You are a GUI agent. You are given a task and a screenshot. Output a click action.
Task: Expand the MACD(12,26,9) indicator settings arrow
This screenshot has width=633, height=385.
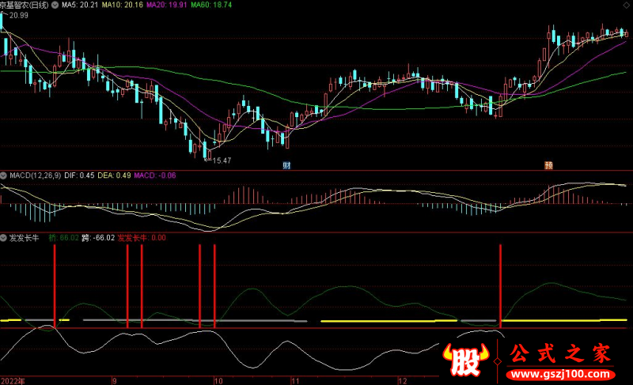[4, 175]
